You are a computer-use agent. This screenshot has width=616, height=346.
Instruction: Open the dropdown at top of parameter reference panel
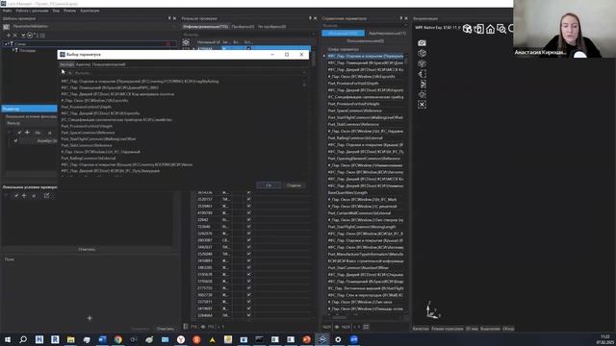pos(405,25)
